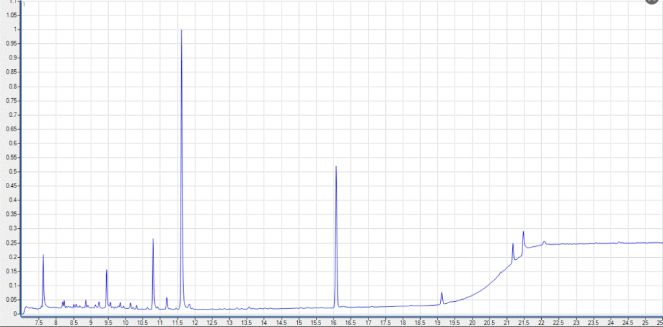Click the 0 label on the y-axis
663x327 pixels.
tap(17, 314)
